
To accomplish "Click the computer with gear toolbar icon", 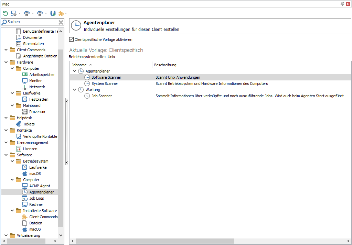I will [x=14, y=13].
